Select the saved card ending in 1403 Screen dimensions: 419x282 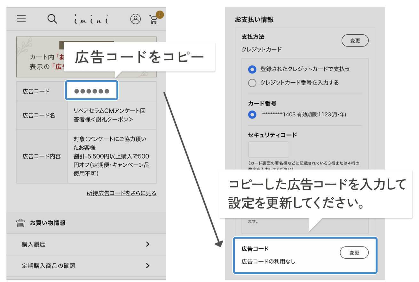click(x=252, y=114)
